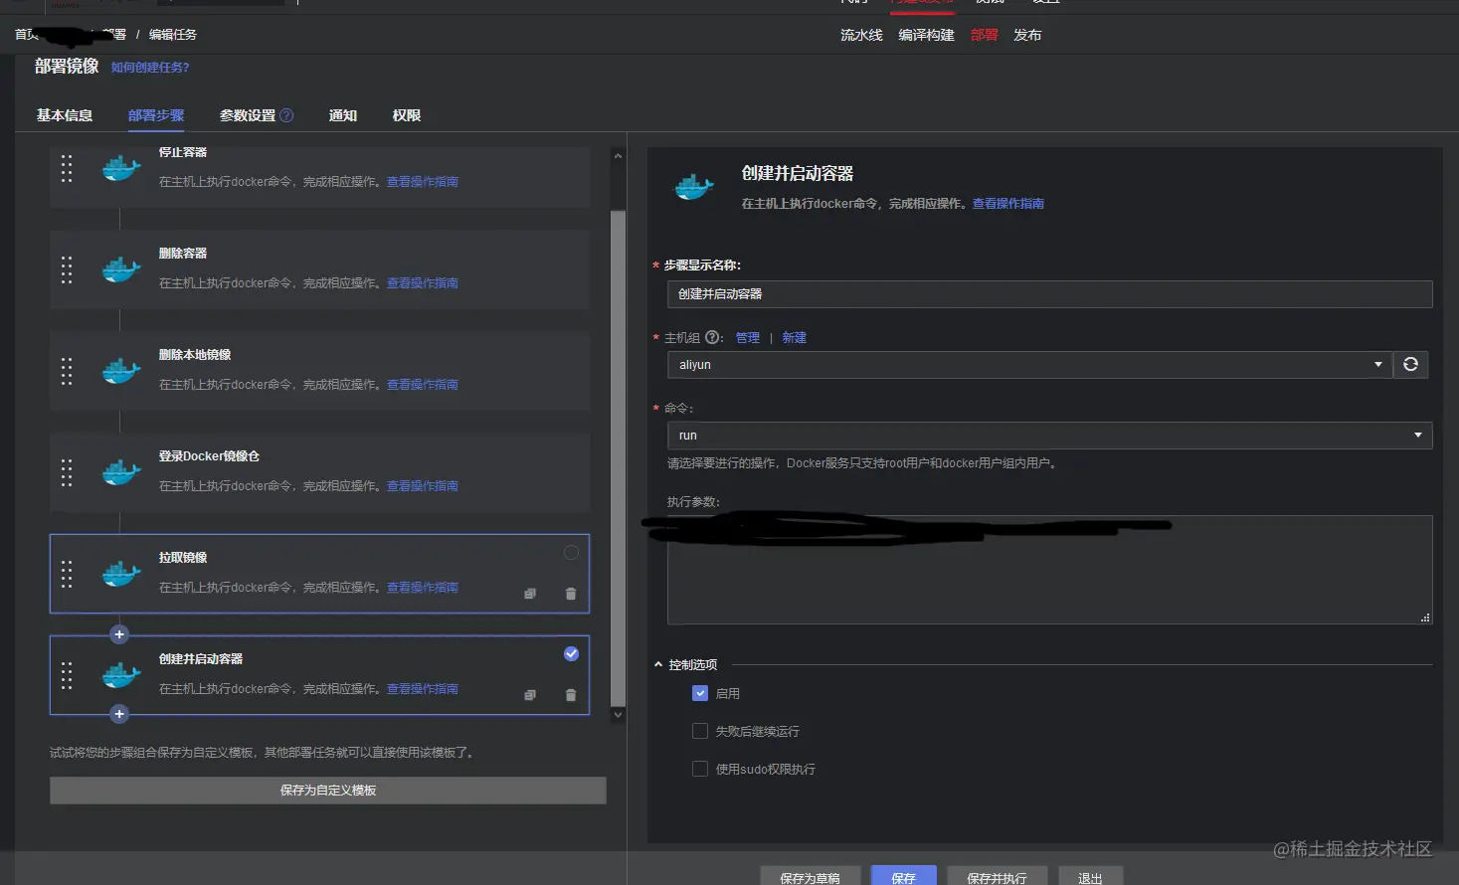This screenshot has height=885, width=1459.
Task: Select the 删除本地镜像 step card title
Action: [195, 355]
